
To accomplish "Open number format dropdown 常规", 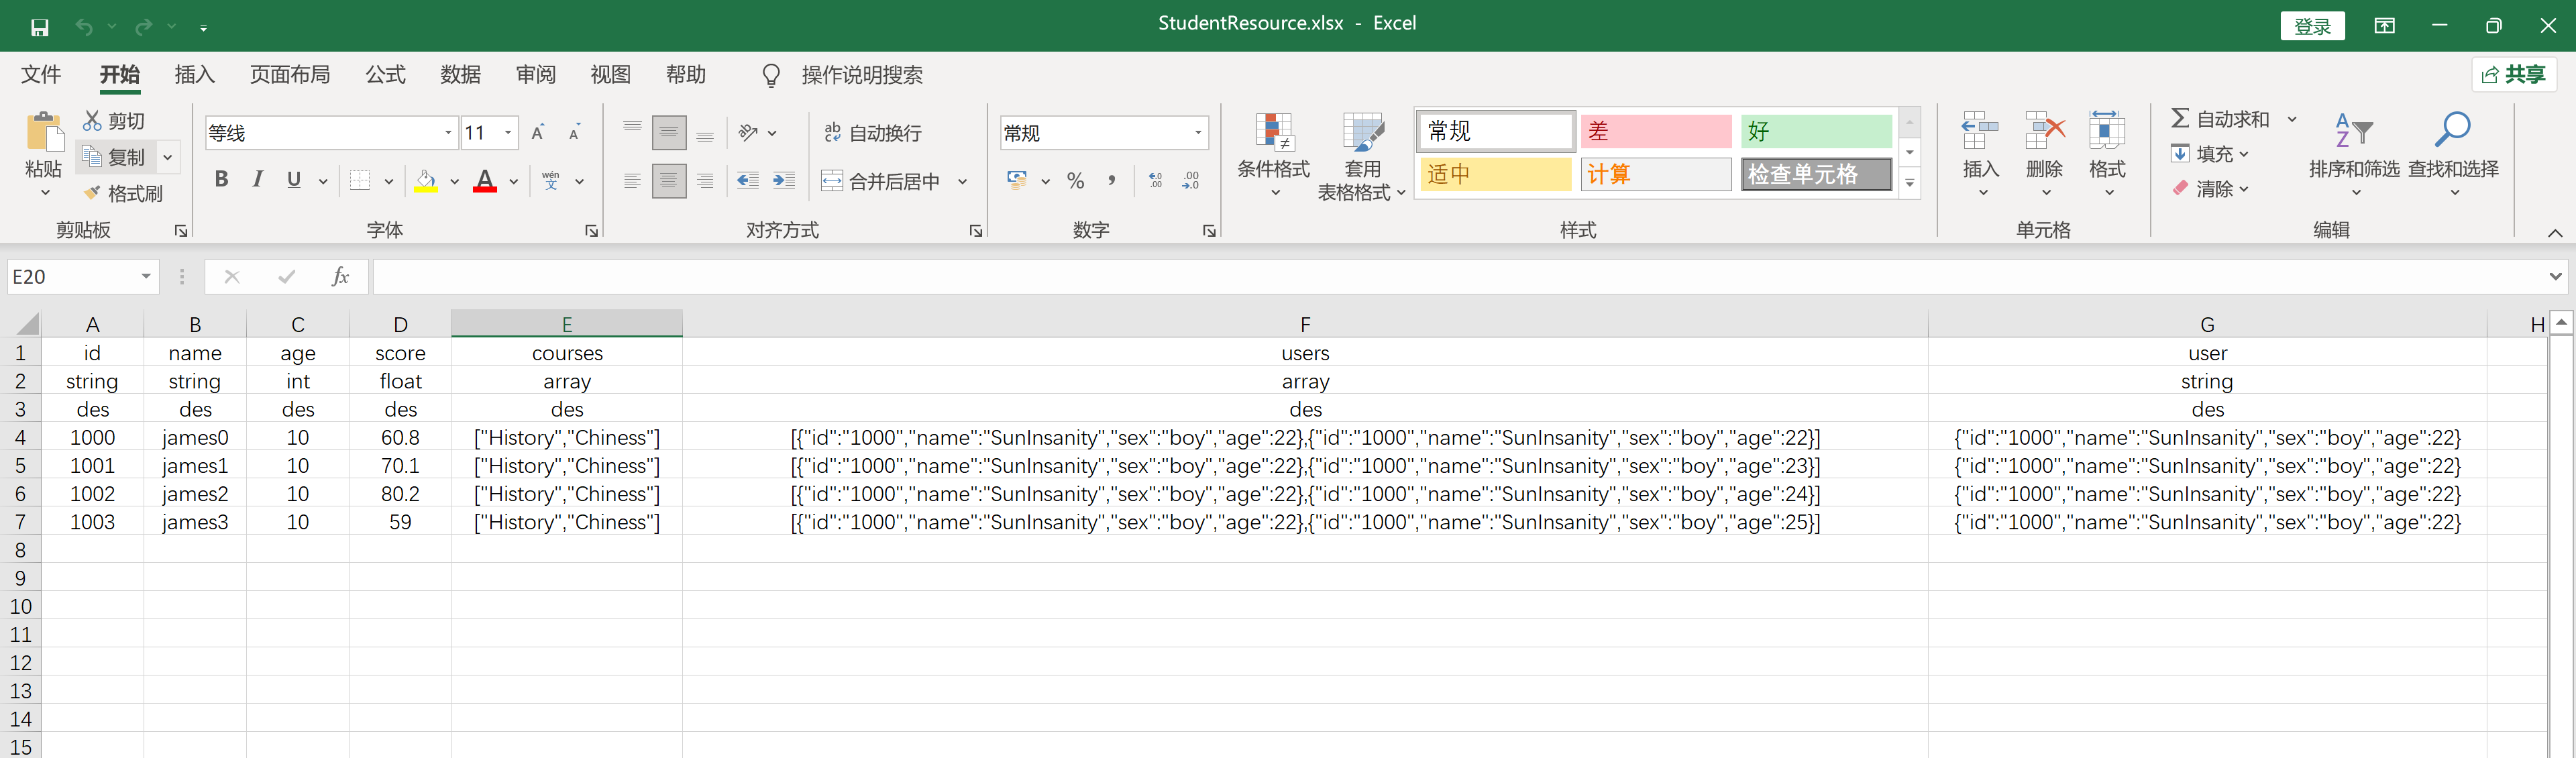I will [1198, 133].
